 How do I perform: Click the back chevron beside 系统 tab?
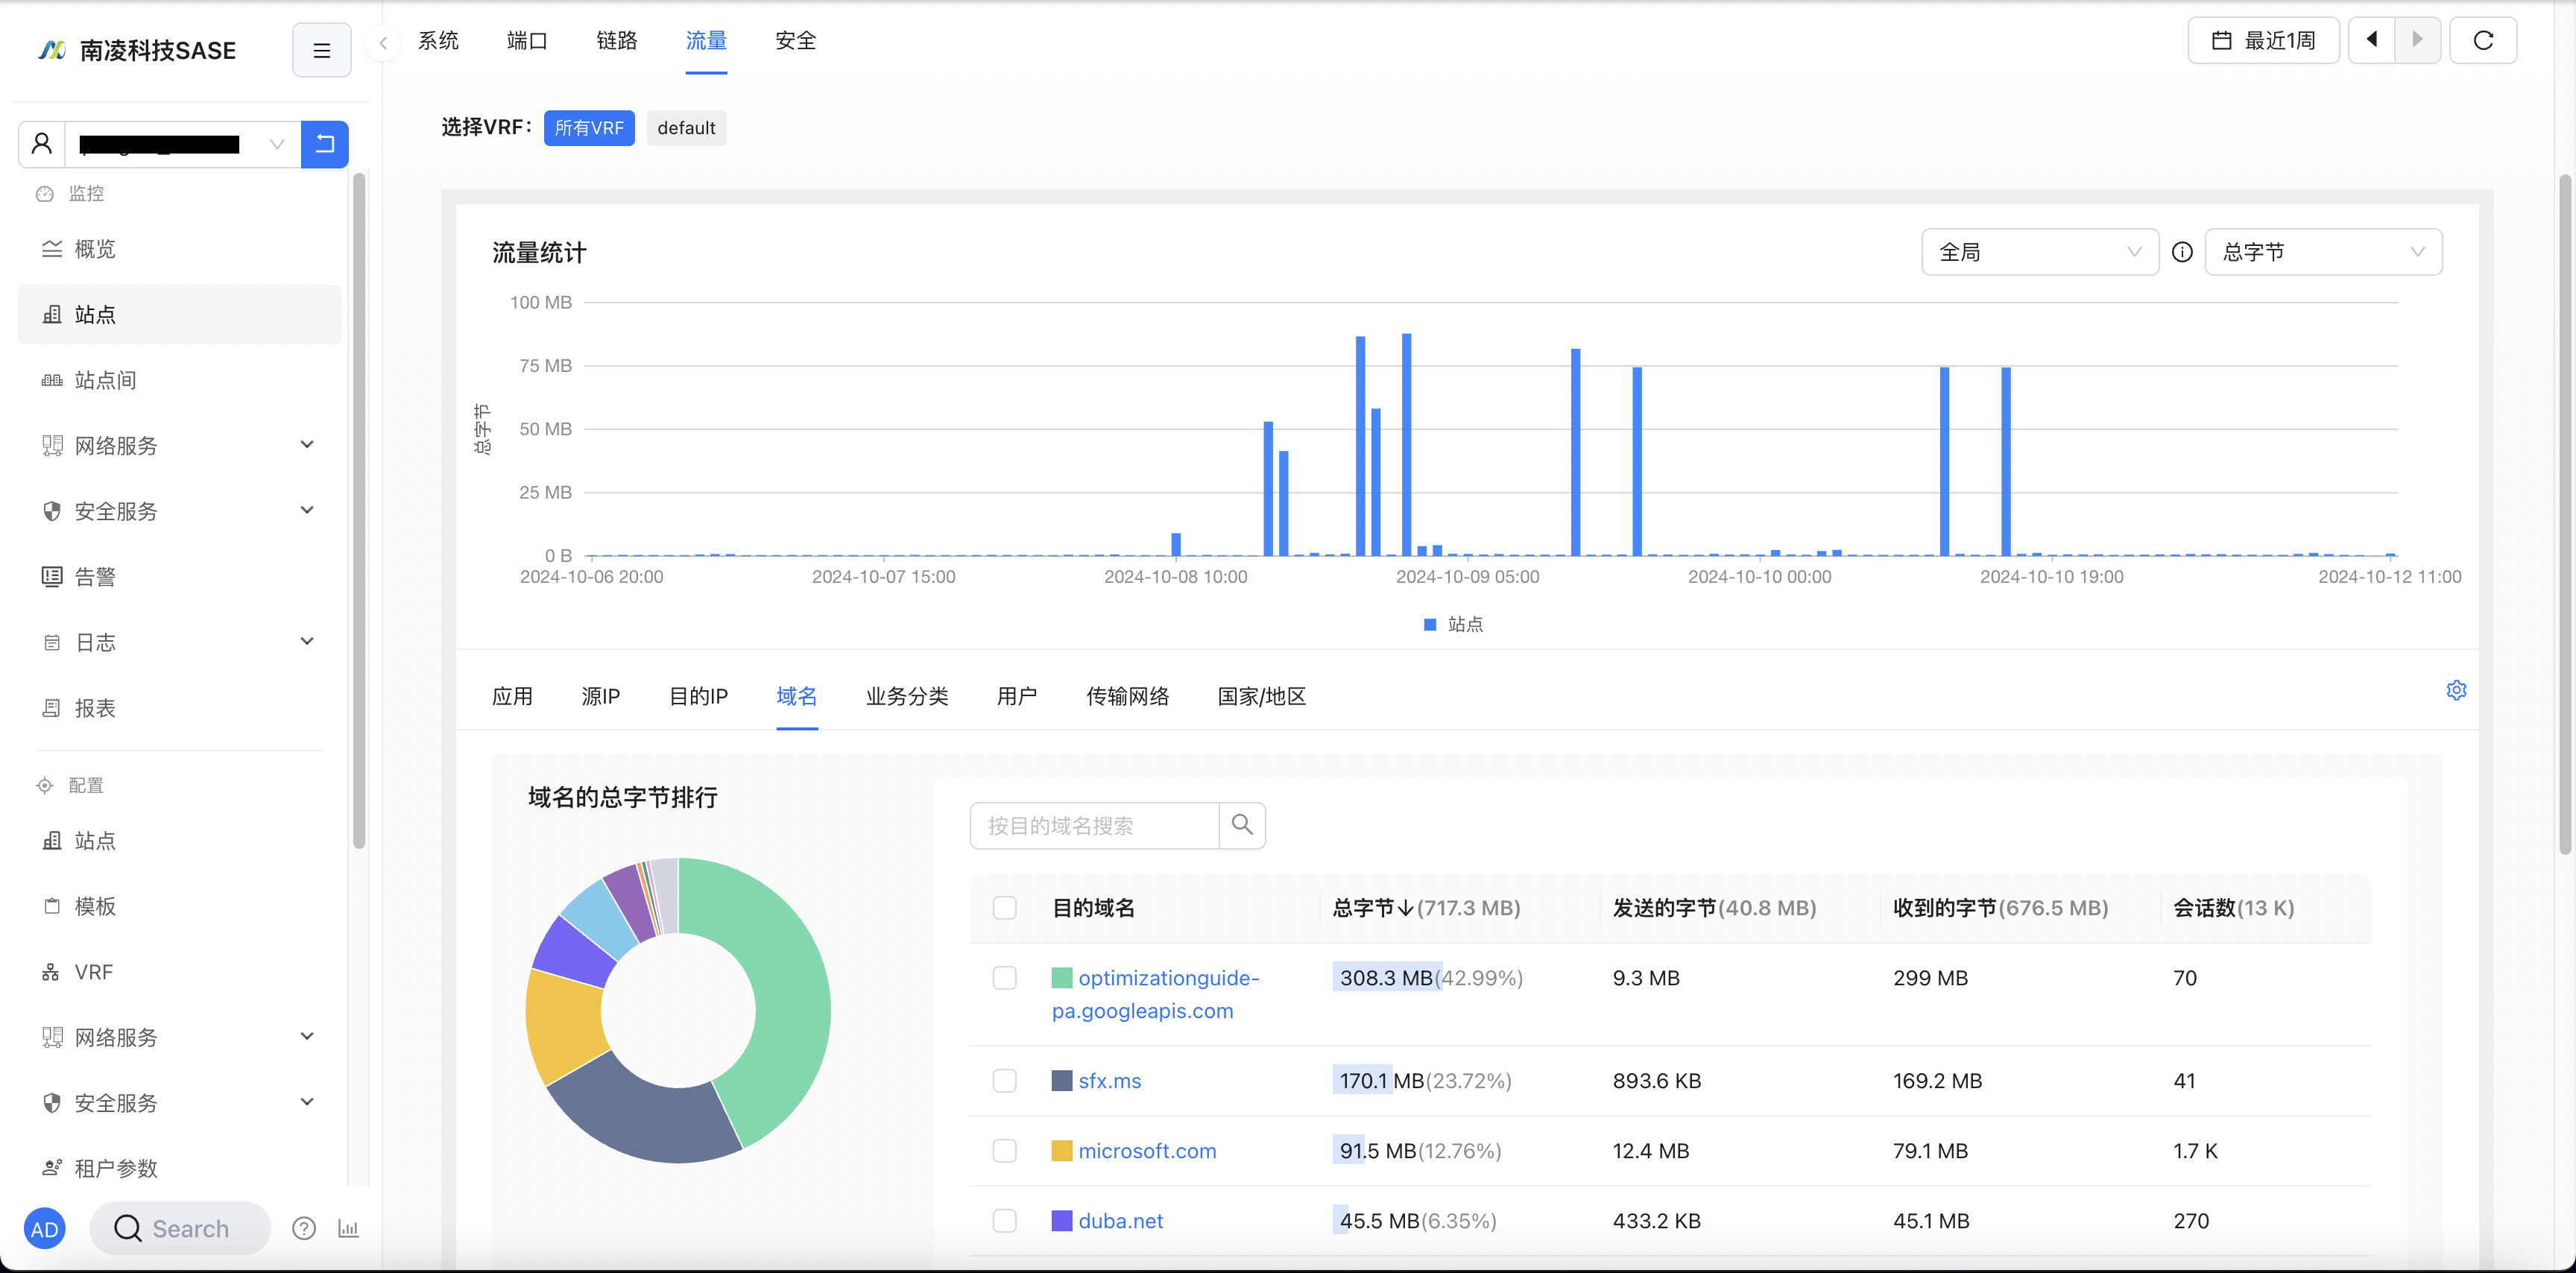point(383,42)
